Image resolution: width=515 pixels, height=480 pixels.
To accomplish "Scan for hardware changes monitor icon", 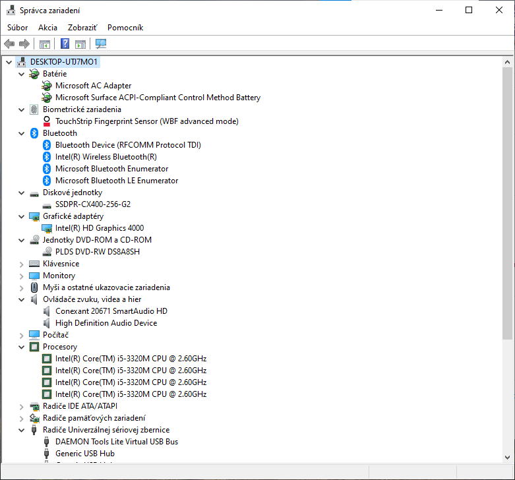I will [101, 44].
